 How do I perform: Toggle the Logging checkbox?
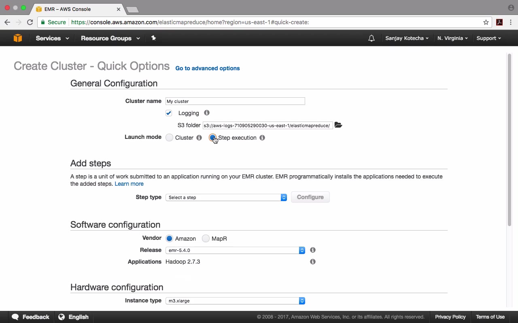pyautogui.click(x=169, y=113)
